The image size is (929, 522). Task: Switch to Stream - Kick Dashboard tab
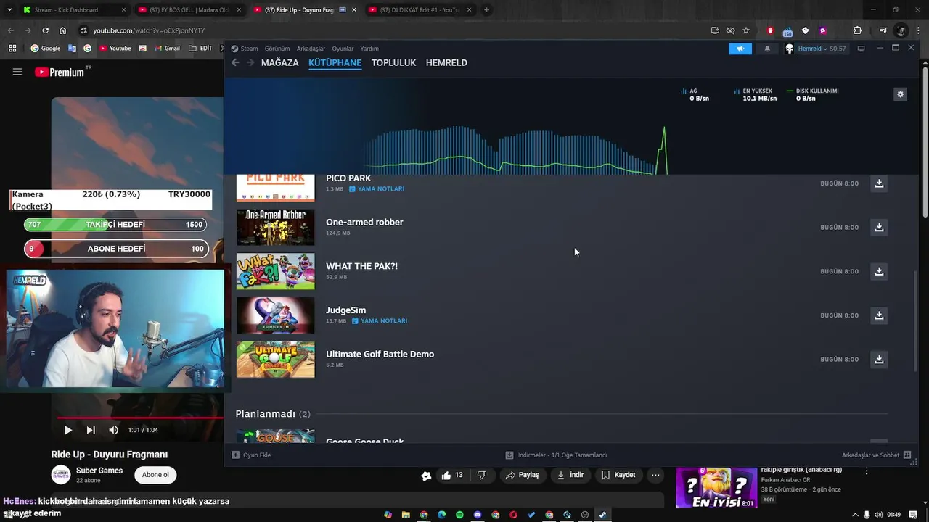(x=73, y=10)
